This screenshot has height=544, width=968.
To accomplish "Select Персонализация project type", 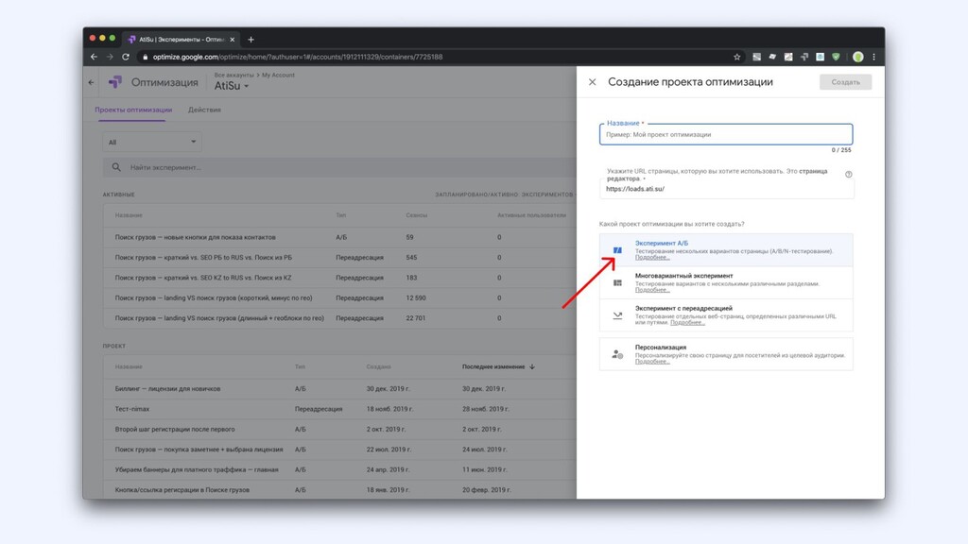I will click(x=726, y=354).
